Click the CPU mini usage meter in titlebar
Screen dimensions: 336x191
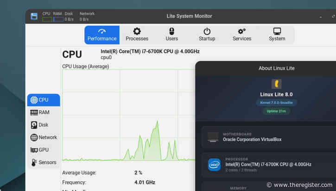[x=47, y=19]
